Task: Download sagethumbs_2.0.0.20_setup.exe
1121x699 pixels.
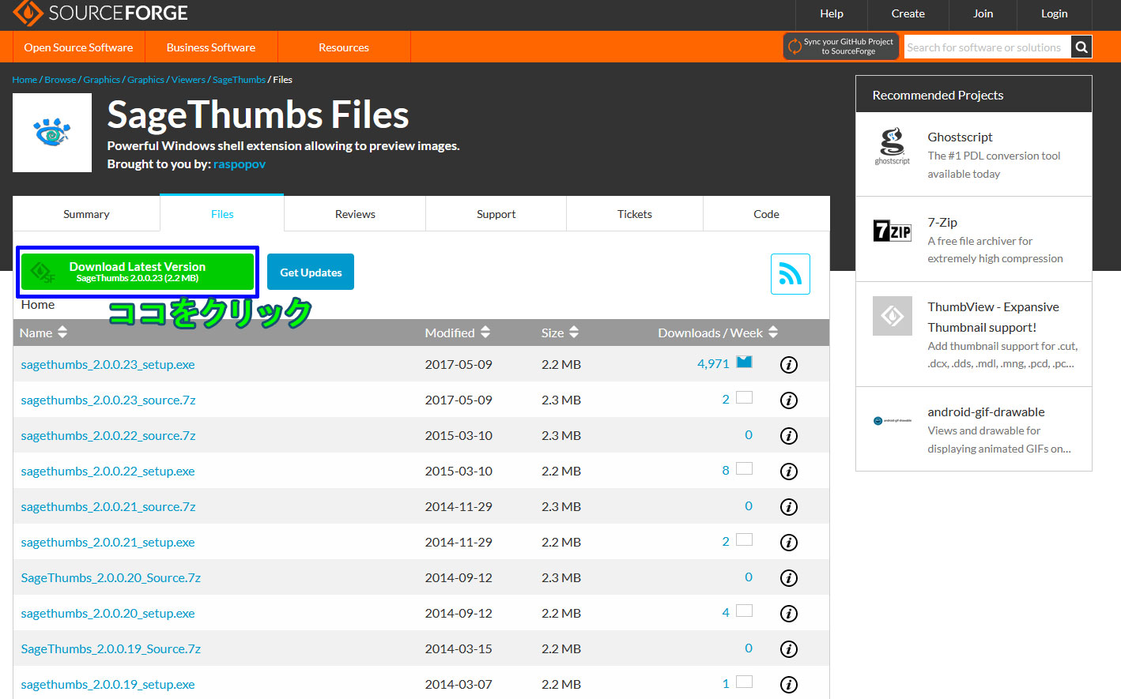Action: point(108,614)
